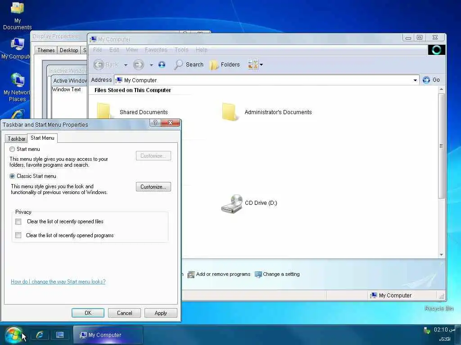Open the Forward history dropdown arrow
461x345 pixels.
point(151,65)
